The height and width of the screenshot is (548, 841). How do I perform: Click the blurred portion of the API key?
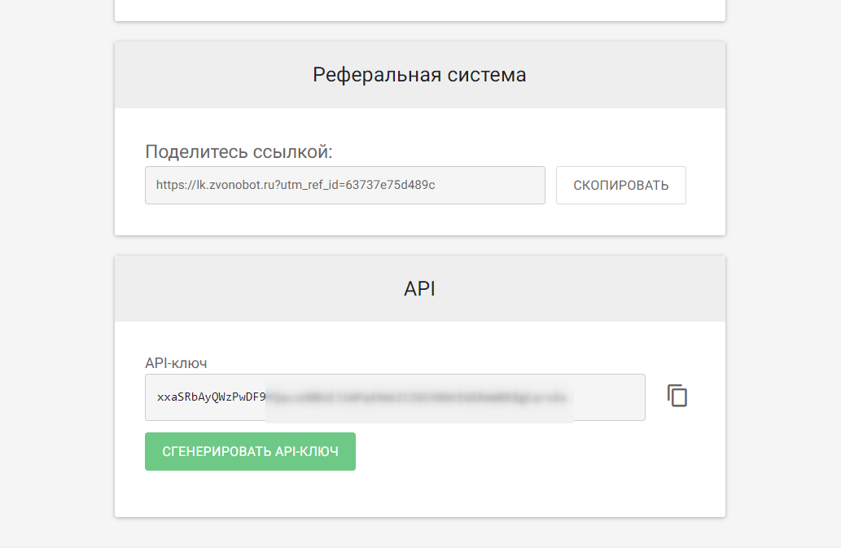click(419, 397)
